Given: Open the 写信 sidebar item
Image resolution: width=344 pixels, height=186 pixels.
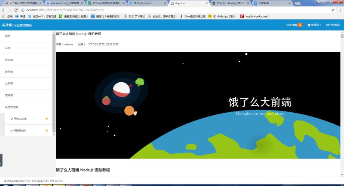Looking at the screenshot, I should click(26, 48).
